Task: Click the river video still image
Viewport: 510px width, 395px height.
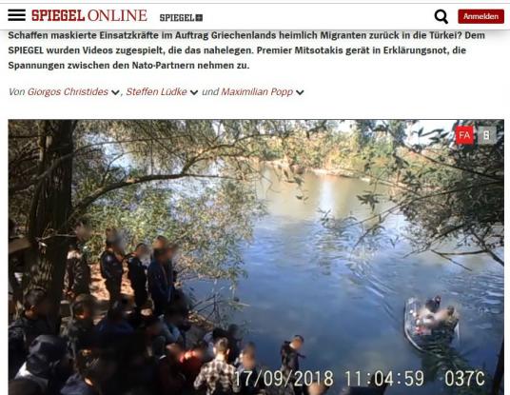Action: [x=256, y=257]
